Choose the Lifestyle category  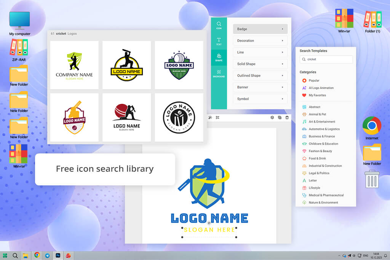pos(311,188)
